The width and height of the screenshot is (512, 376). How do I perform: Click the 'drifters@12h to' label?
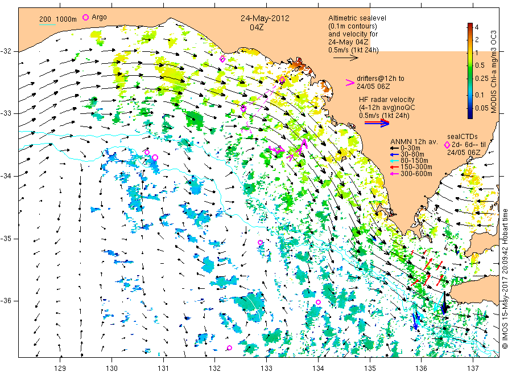click(381, 79)
